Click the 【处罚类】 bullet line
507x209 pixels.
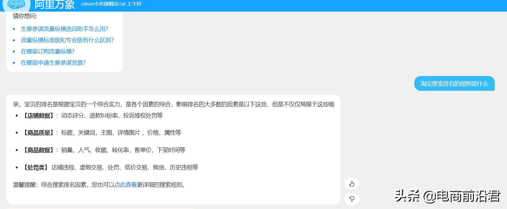pos(110,167)
